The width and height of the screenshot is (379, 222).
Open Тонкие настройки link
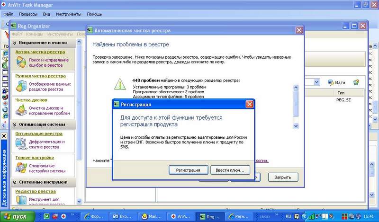[x=35, y=158]
